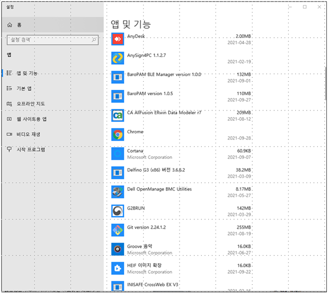This screenshot has height=294, width=328.
Task: Select the Dell OpenManage BMC Utilities name
Action: (159, 189)
